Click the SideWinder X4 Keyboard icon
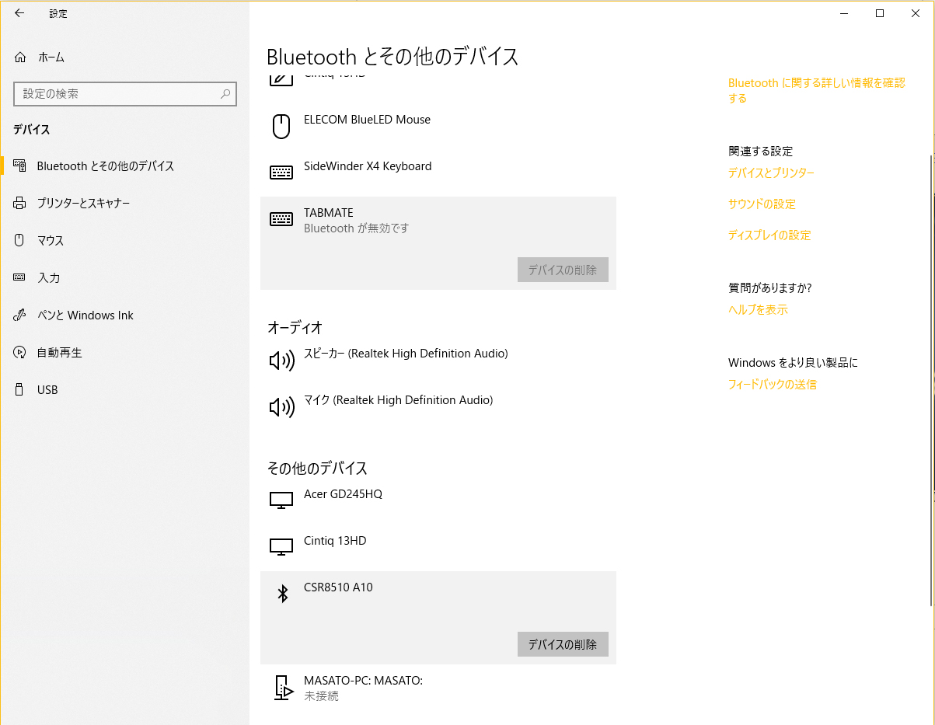The width and height of the screenshot is (935, 725). [281, 173]
